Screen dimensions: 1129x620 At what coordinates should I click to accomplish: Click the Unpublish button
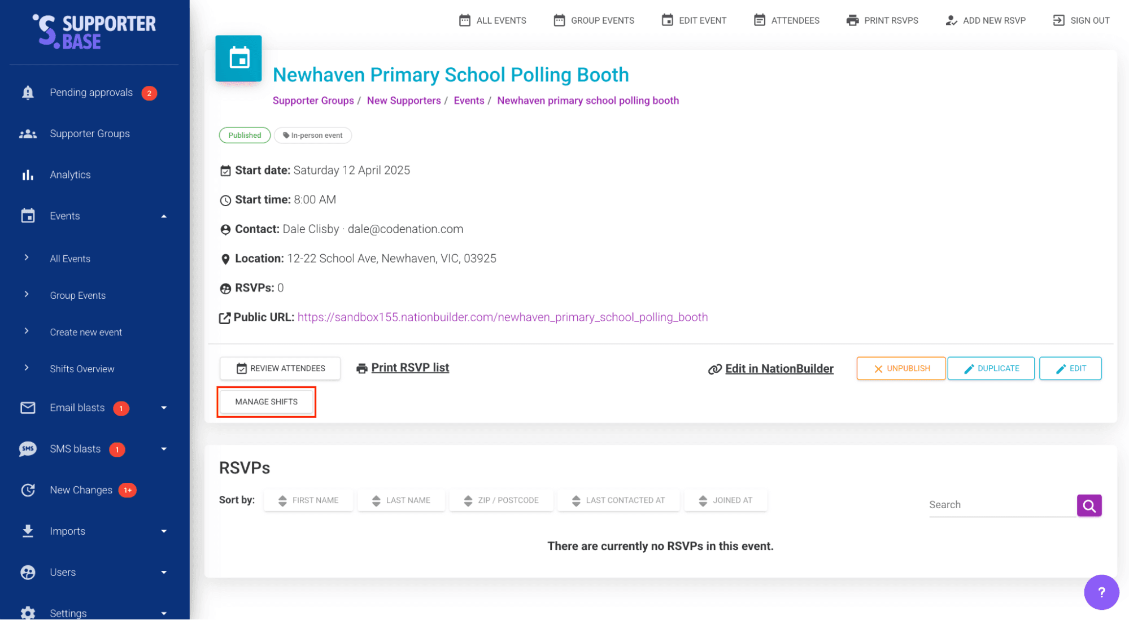pyautogui.click(x=901, y=368)
